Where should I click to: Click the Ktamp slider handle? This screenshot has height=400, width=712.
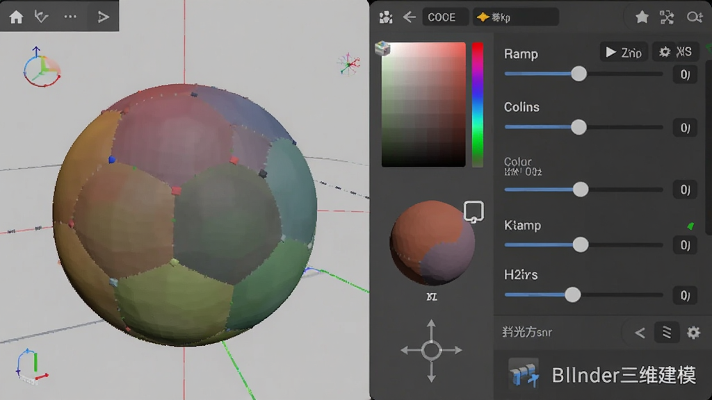581,245
